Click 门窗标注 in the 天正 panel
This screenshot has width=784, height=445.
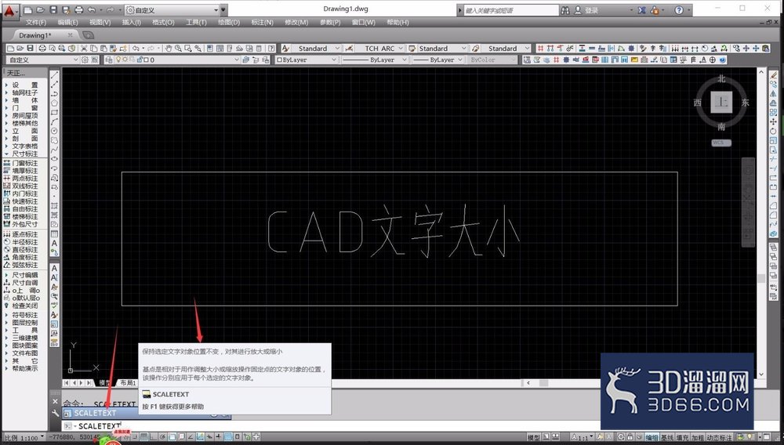click(24, 163)
